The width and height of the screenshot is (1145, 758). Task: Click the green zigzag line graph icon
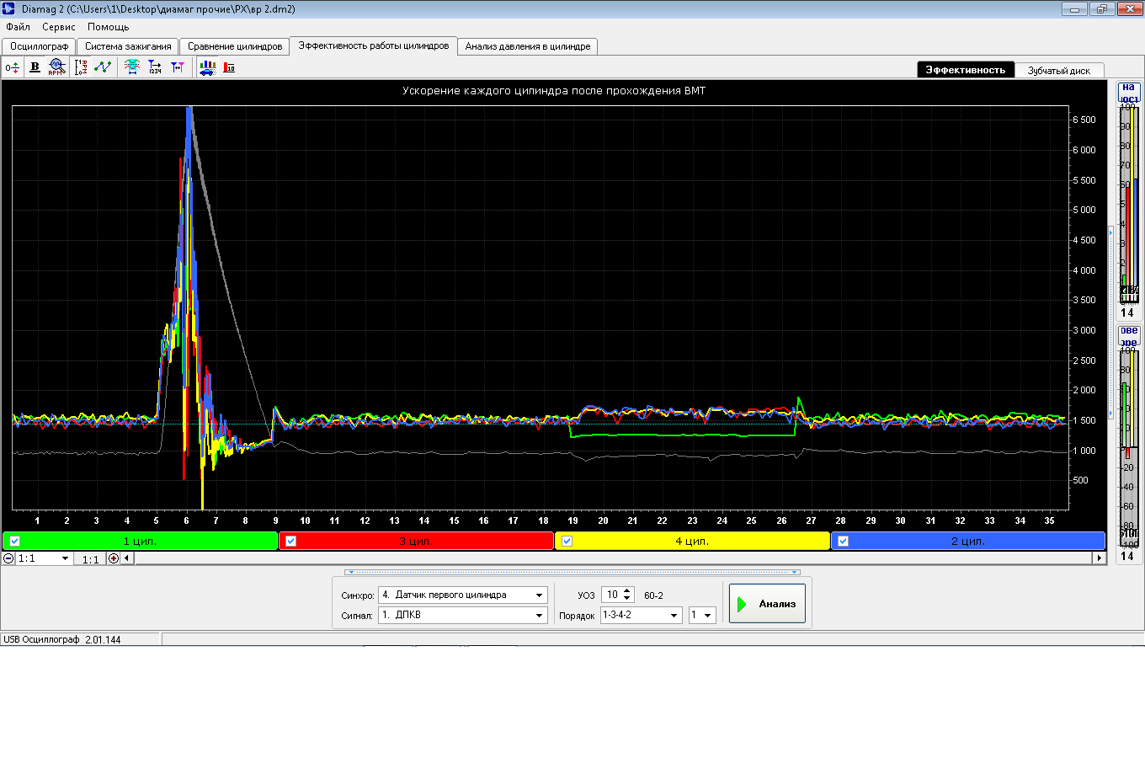point(103,67)
